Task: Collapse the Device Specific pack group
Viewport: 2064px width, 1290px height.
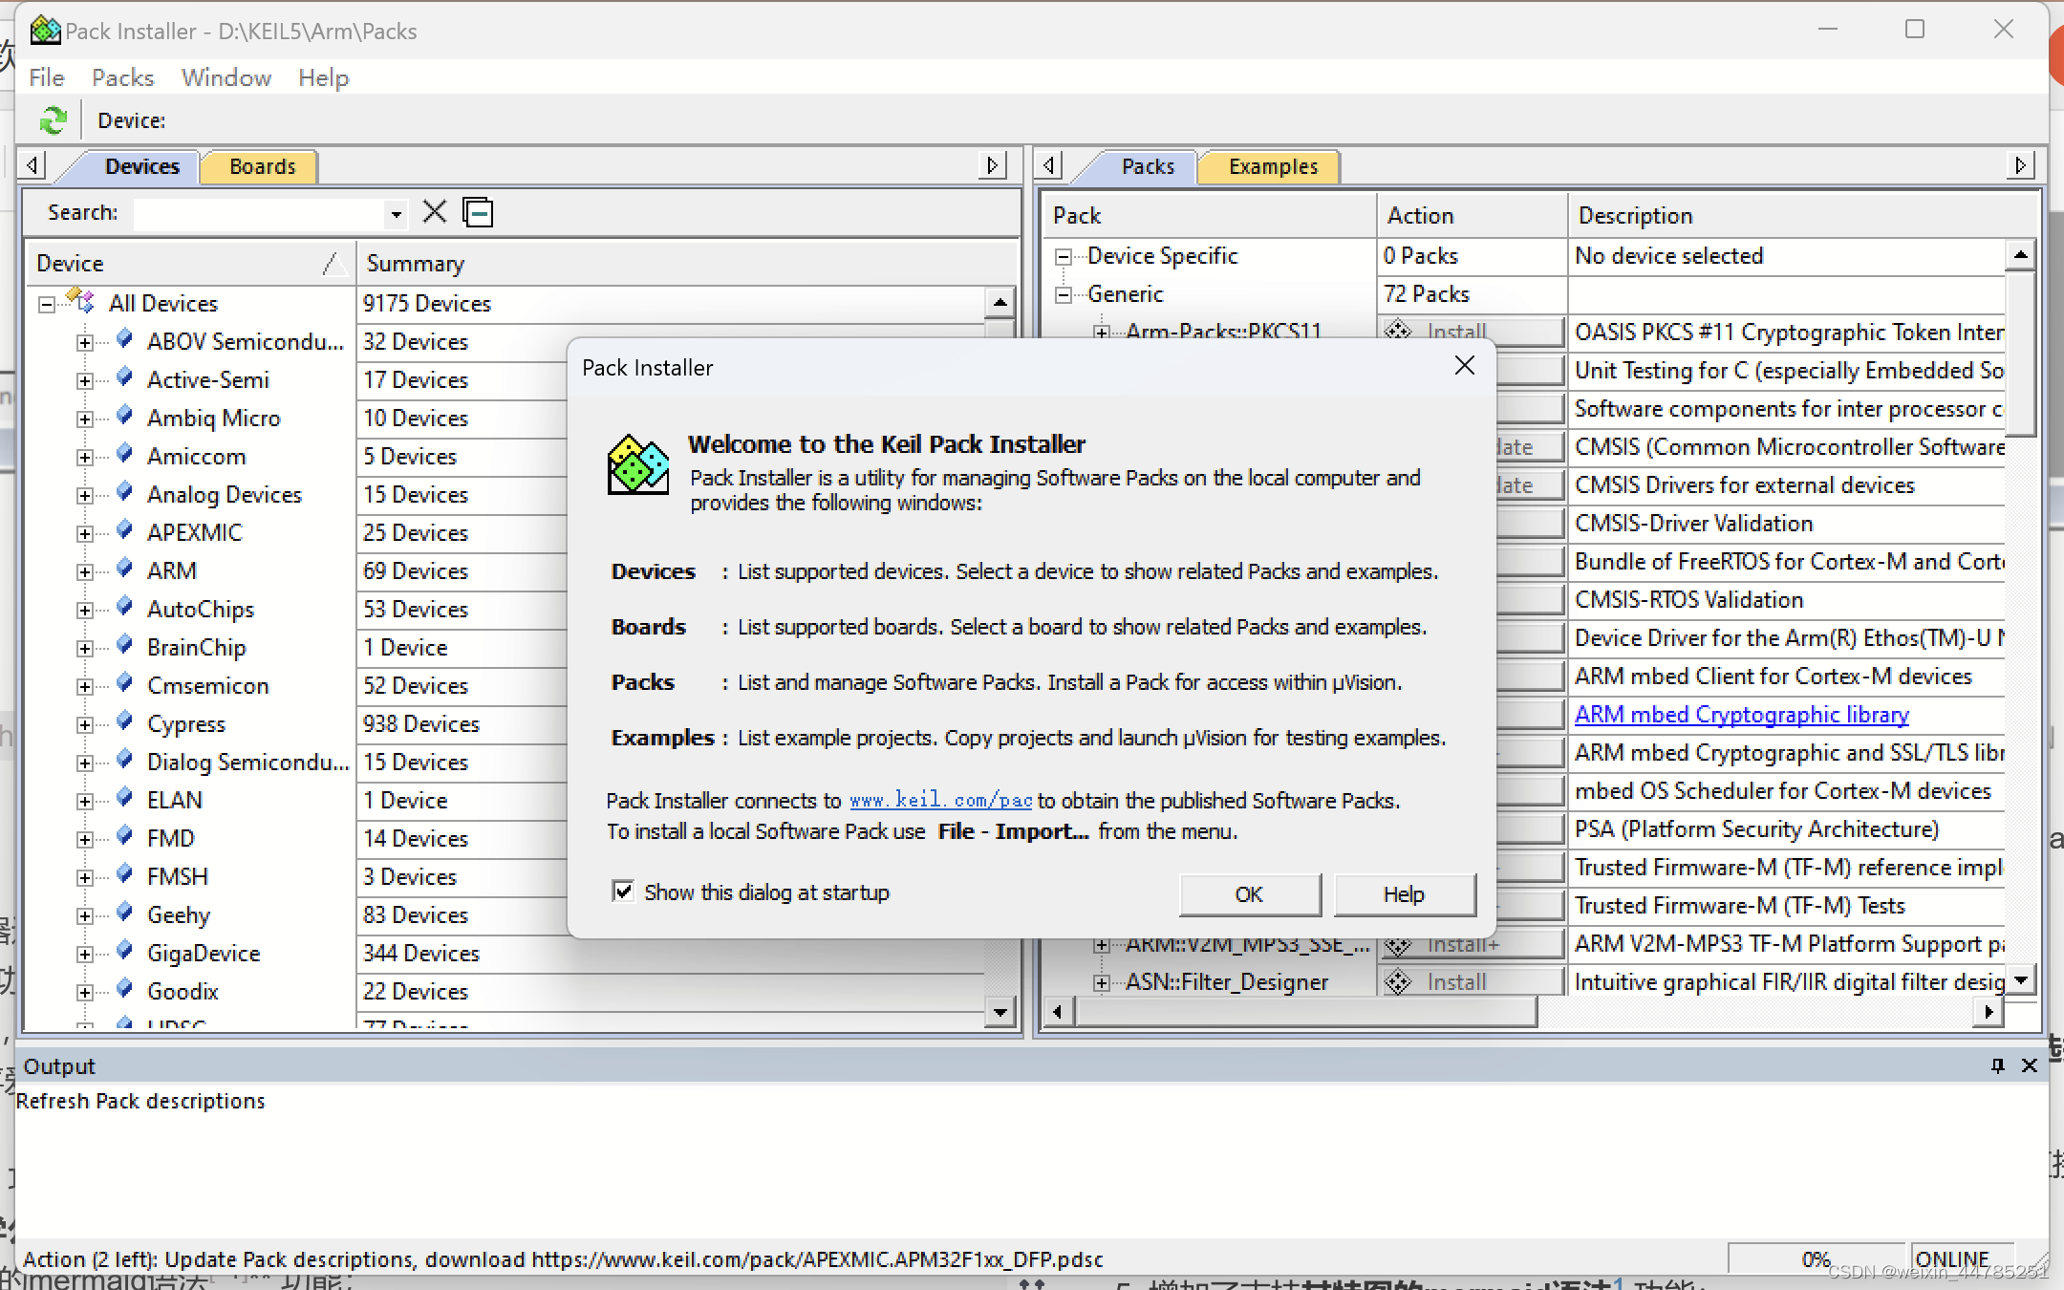Action: coord(1063,256)
